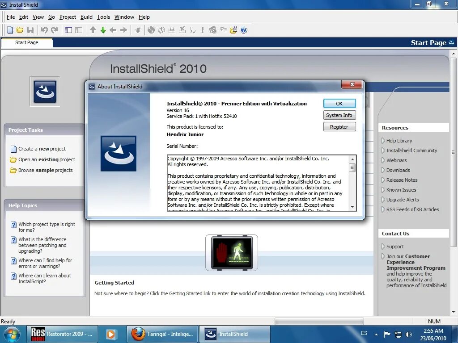Click the Undo toolbar icon
Screen dimensions: 458x343
[x=44, y=30]
